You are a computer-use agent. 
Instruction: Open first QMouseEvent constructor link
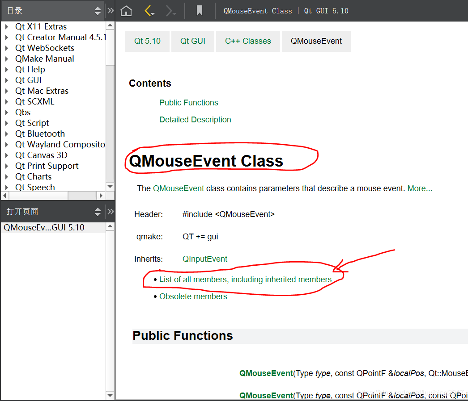[266, 373]
